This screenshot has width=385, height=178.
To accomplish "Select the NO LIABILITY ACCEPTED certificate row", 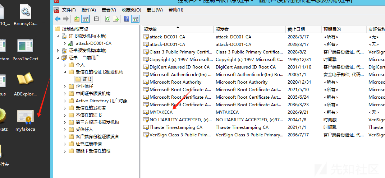I will 263,120.
